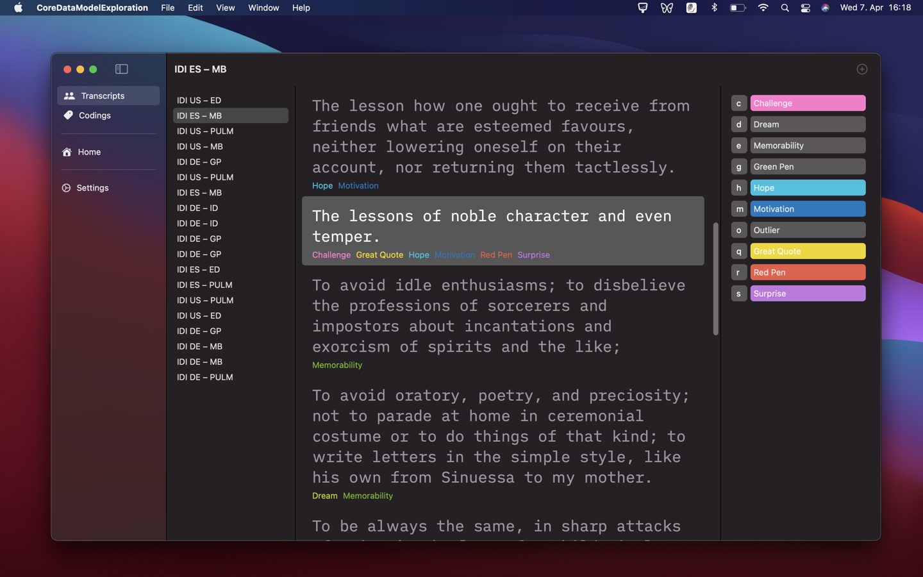Screen dimensions: 923x577
Task: Open the Edit menu
Action: point(195,8)
